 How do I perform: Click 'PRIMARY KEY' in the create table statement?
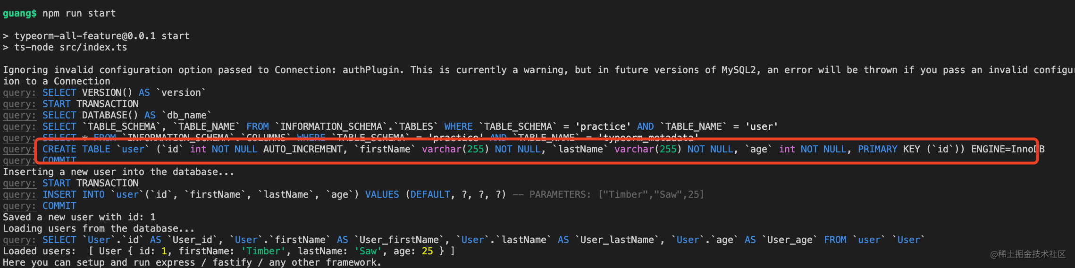tap(889, 149)
